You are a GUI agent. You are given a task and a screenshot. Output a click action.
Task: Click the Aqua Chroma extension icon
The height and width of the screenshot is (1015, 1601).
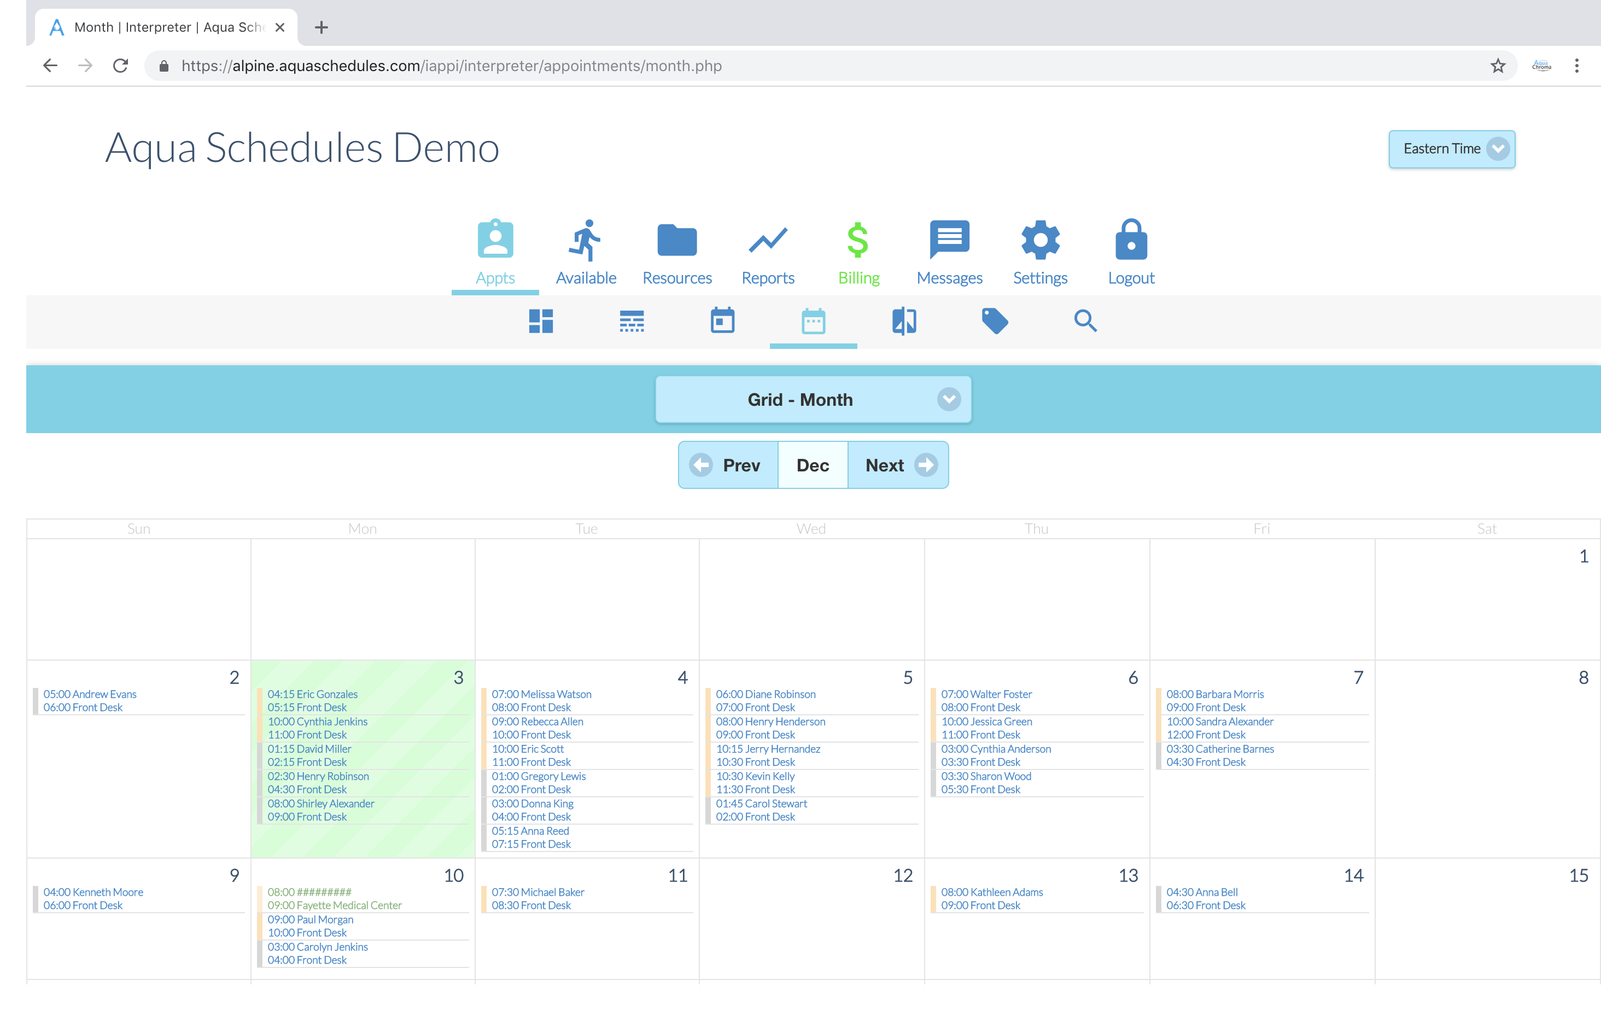click(x=1541, y=66)
